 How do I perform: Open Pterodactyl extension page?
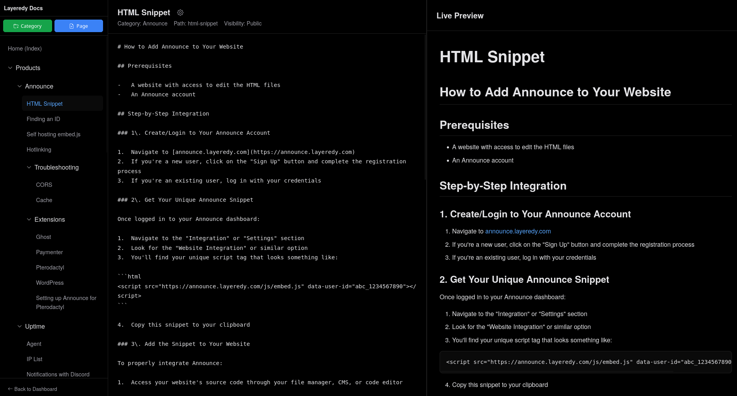[x=50, y=268]
